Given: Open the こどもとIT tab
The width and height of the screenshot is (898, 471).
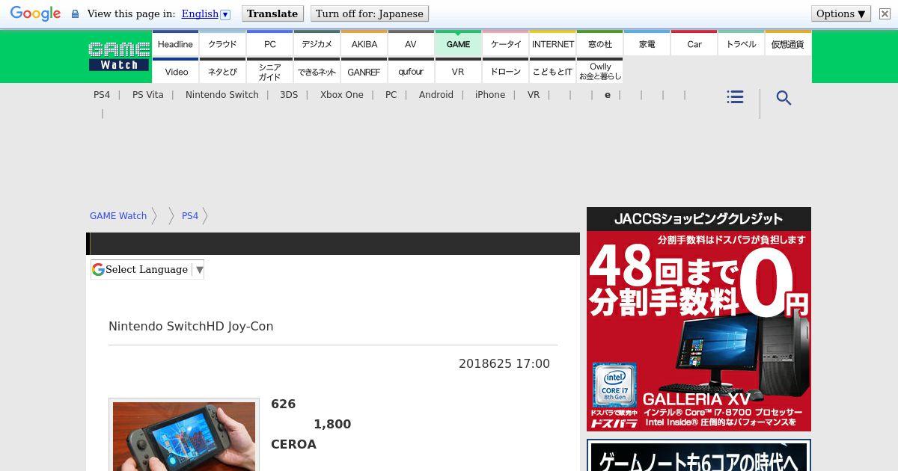Looking at the screenshot, I should point(552,71).
